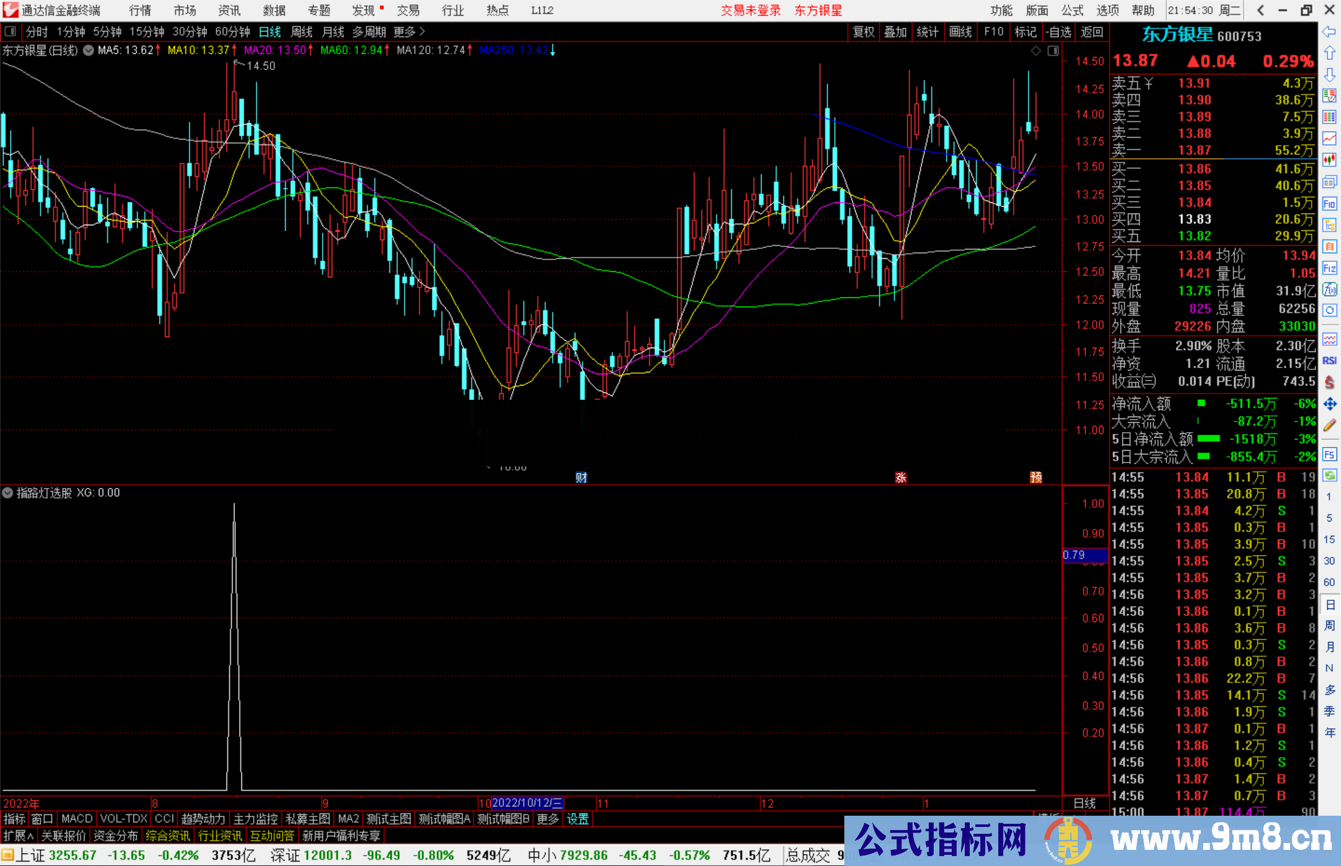
Task: Toggle the diamond marker icon above chart
Action: click(1036, 51)
